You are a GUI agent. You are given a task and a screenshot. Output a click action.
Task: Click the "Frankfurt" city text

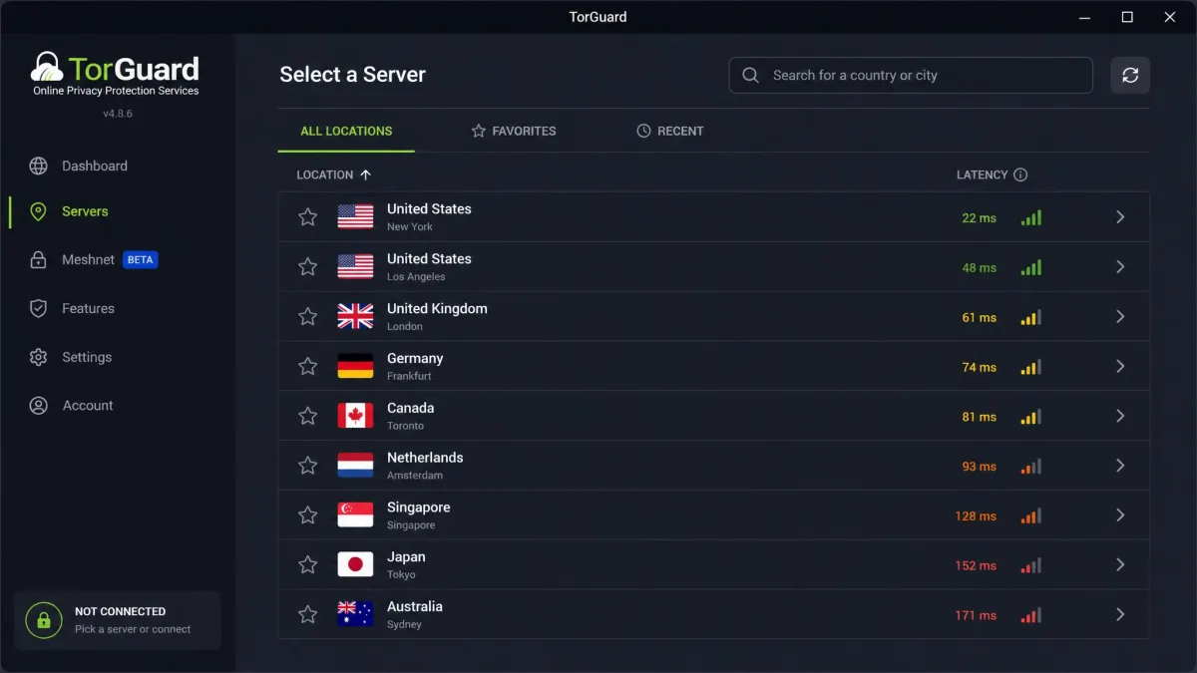(x=409, y=376)
